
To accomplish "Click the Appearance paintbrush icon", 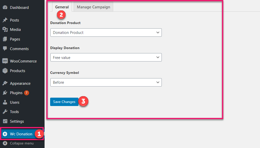I will (x=5, y=83).
